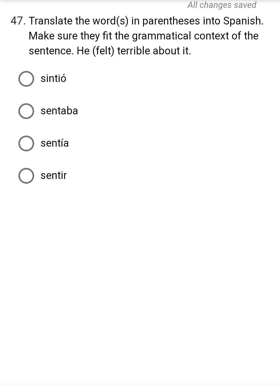Tap the 'sentir' answer label text
280x386 pixels.
[54, 175]
